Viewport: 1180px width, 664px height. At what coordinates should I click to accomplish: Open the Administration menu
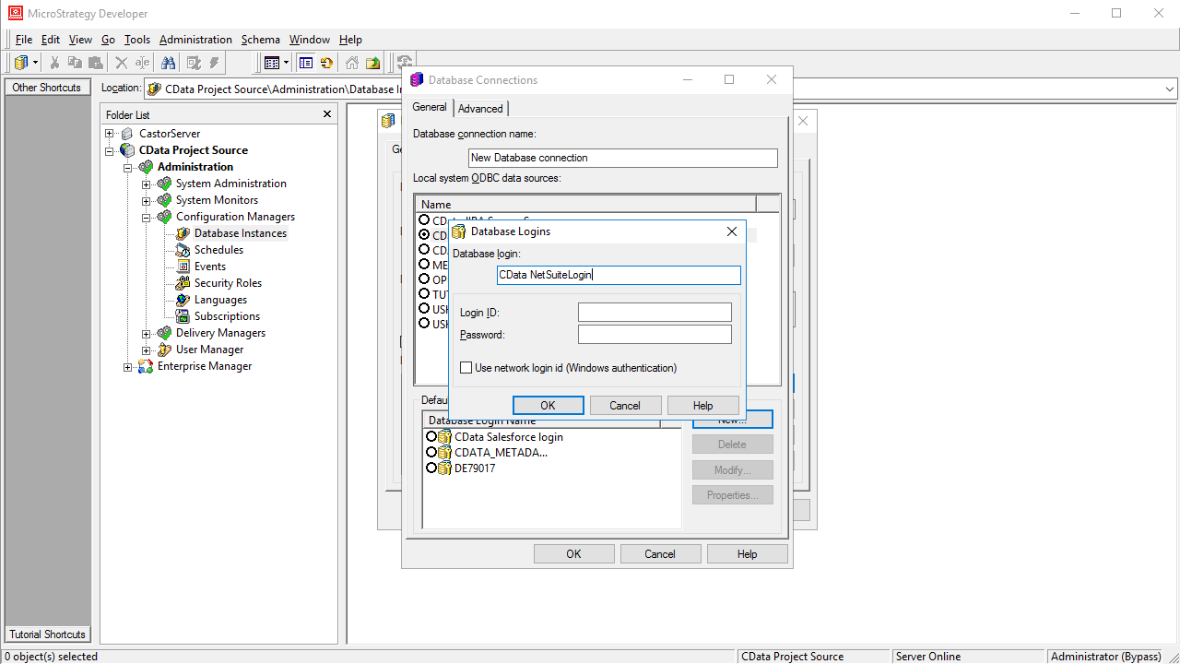tap(195, 40)
